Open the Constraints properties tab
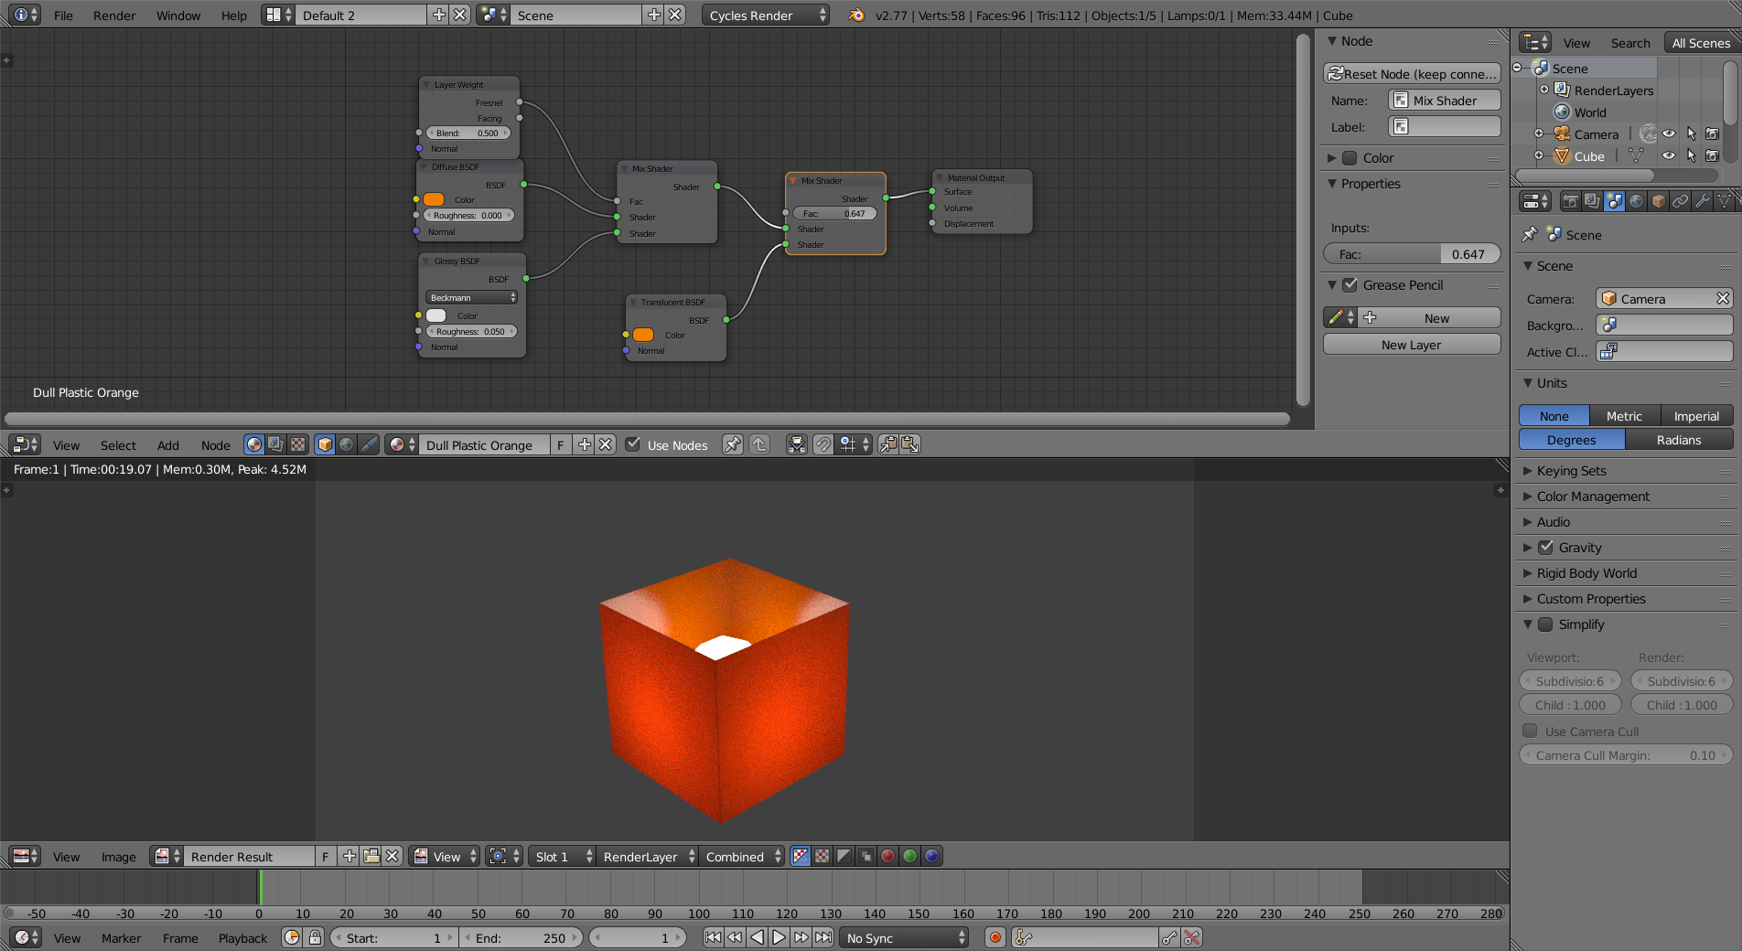Viewport: 1742px width, 951px height. tap(1681, 201)
